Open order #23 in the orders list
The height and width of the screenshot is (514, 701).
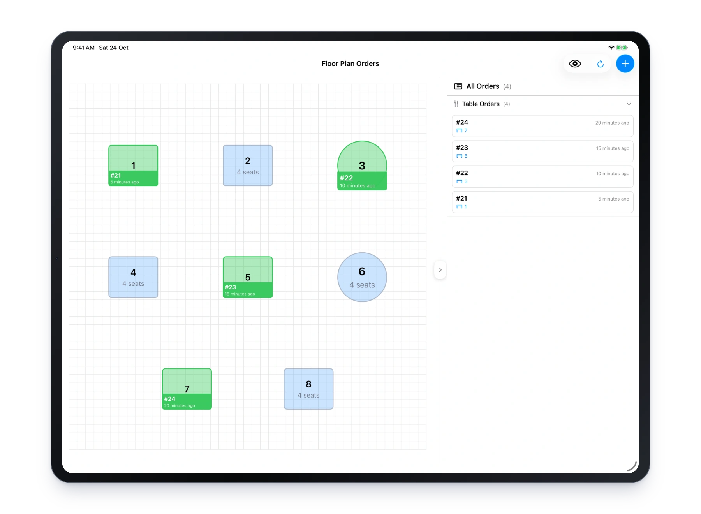pyautogui.click(x=542, y=151)
